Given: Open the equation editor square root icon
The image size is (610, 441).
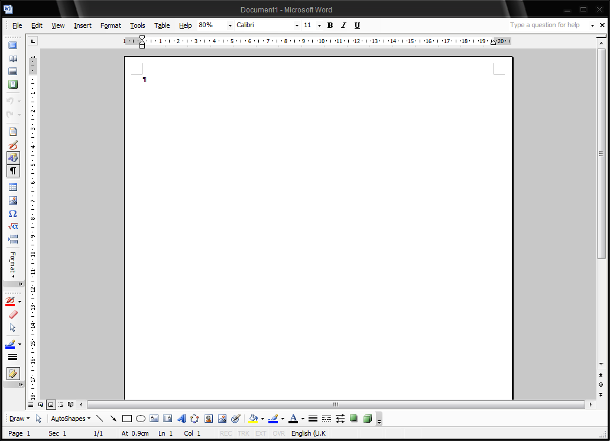Looking at the screenshot, I should [x=13, y=226].
